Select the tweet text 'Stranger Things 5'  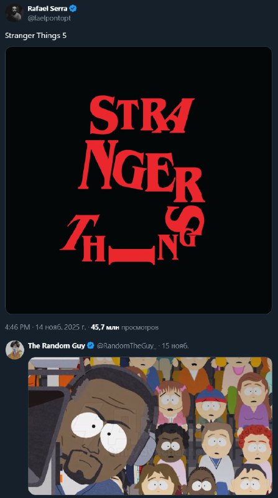pos(36,35)
